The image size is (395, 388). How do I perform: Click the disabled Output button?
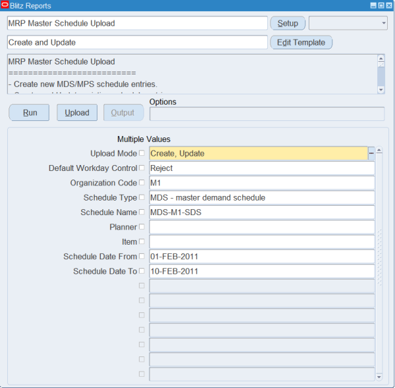coord(124,112)
